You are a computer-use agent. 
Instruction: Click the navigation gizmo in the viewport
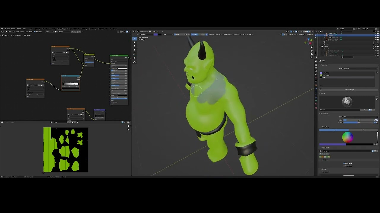tap(309, 41)
